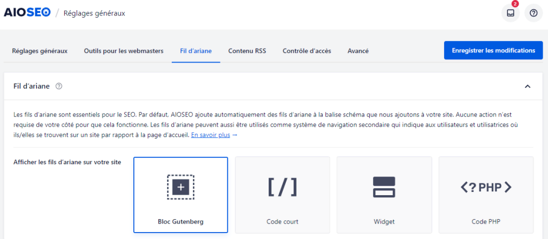Go to the Contenu RSS tab

tap(247, 51)
